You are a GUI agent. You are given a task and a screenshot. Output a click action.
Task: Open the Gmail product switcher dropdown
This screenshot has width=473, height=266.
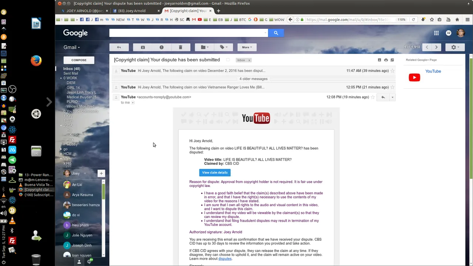click(72, 47)
